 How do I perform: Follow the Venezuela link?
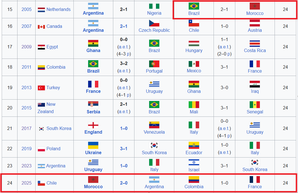pos(154,132)
